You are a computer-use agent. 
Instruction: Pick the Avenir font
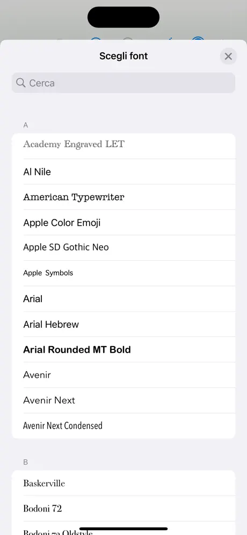click(123, 375)
